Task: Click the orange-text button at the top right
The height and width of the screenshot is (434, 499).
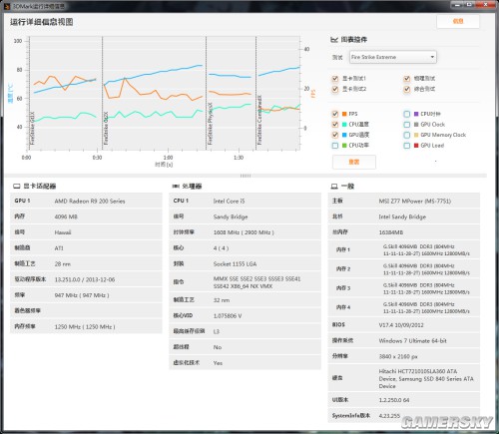Action: pyautogui.click(x=458, y=21)
